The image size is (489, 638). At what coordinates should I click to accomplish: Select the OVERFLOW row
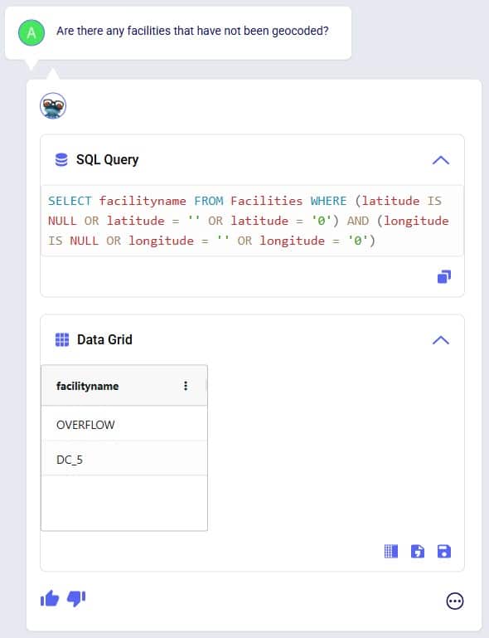click(124, 425)
